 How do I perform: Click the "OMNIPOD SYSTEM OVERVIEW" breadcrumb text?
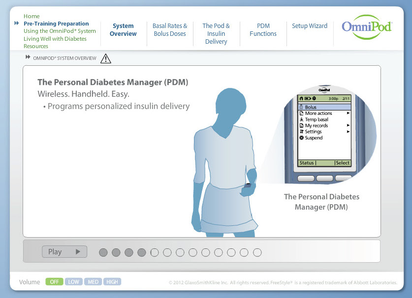(x=64, y=58)
